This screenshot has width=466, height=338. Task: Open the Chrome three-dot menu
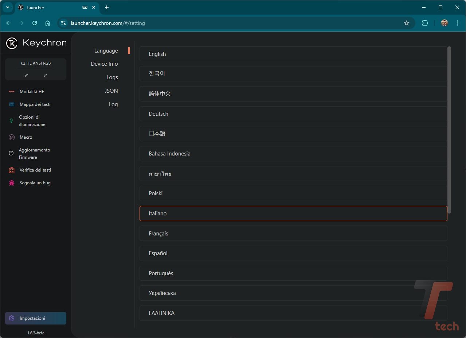point(458,23)
